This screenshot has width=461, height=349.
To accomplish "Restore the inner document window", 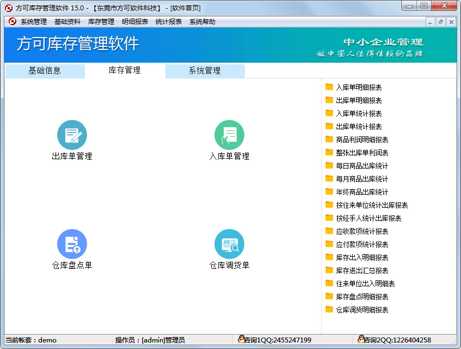I will click(x=440, y=22).
